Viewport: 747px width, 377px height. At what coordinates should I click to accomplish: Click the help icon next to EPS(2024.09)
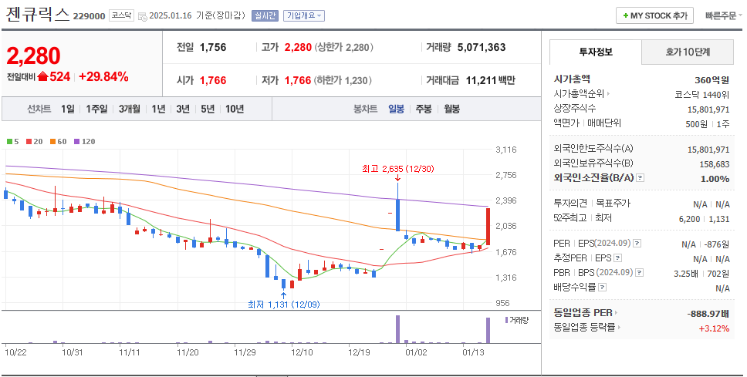pos(637,244)
